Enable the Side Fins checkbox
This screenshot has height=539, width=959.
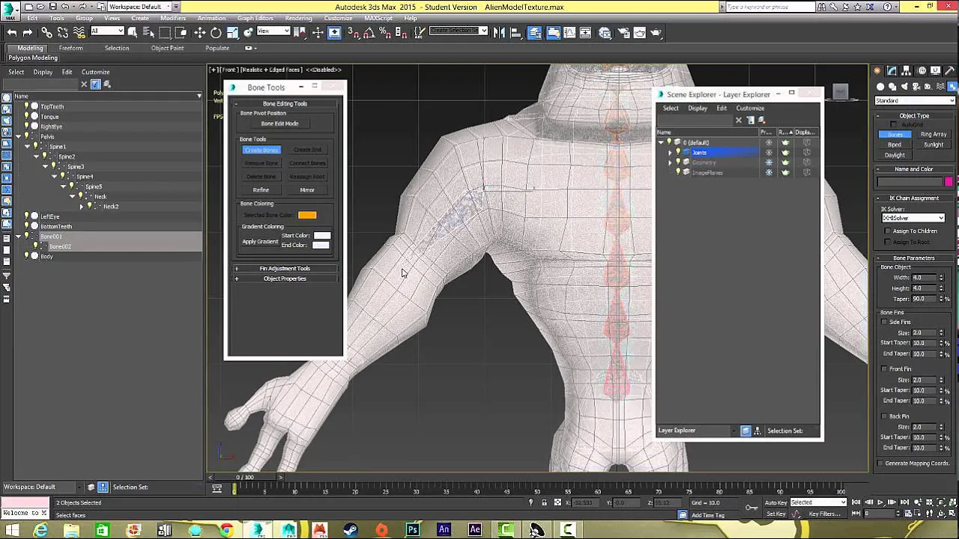[886, 322]
